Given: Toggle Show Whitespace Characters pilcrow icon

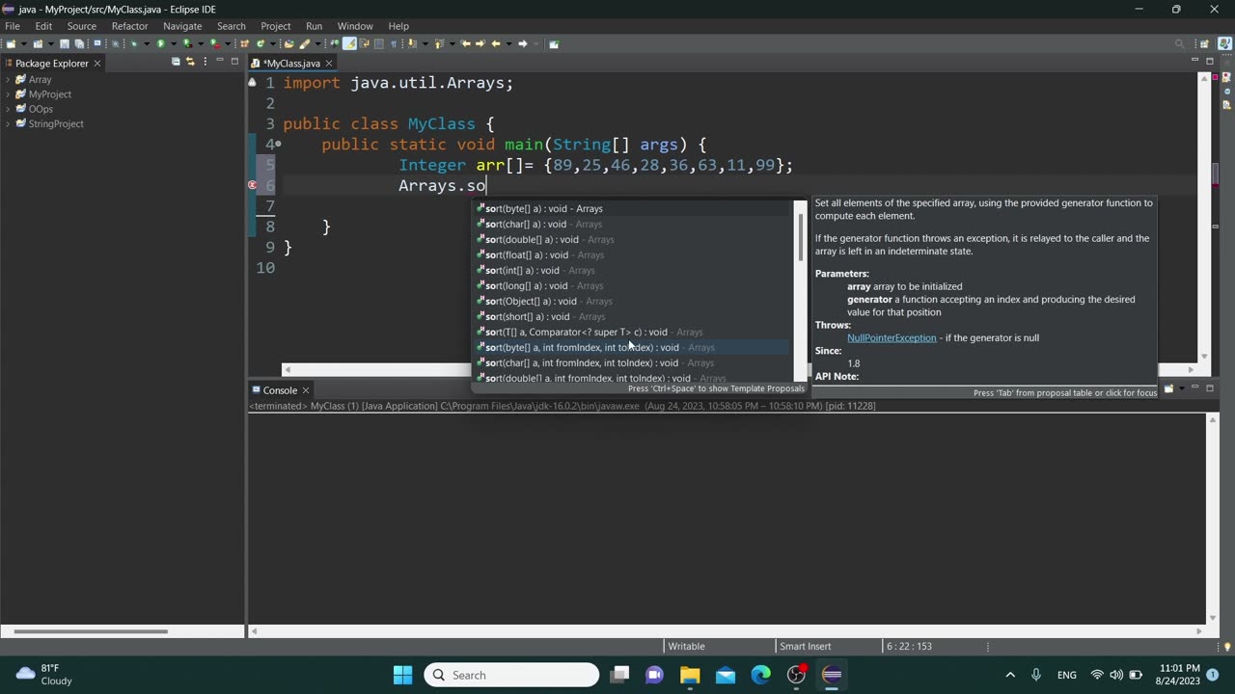Looking at the screenshot, I should pyautogui.click(x=394, y=43).
